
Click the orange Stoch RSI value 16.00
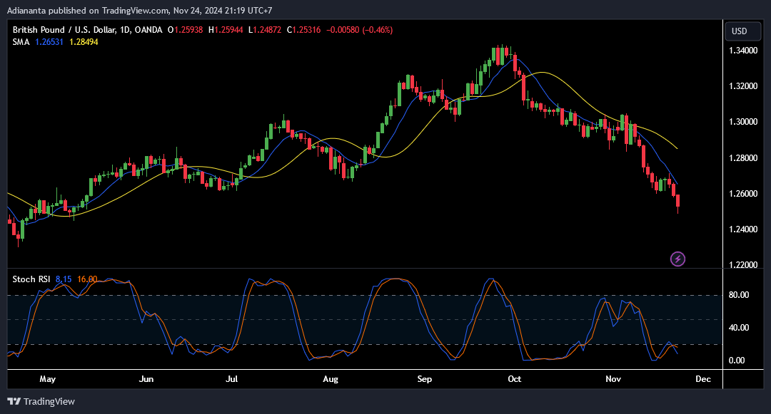(x=87, y=279)
